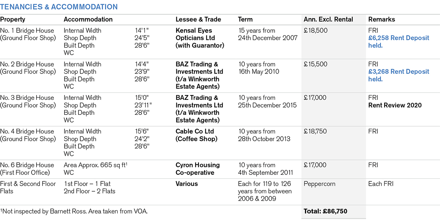440x222 pixels.
Task: Click the Cyron Housing Co-operative lessee
Action: pos(198,169)
